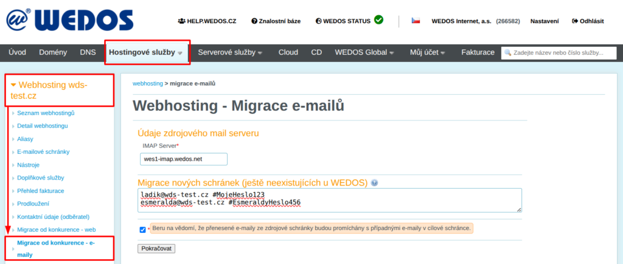
Task: Expand Hostingové služby dropdown menu
Action: [x=146, y=52]
